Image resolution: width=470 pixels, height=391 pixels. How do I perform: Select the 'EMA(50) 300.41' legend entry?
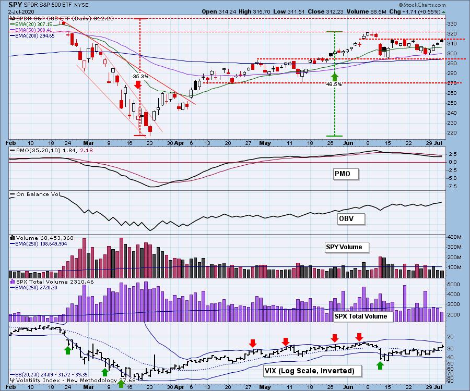[x=33, y=30]
